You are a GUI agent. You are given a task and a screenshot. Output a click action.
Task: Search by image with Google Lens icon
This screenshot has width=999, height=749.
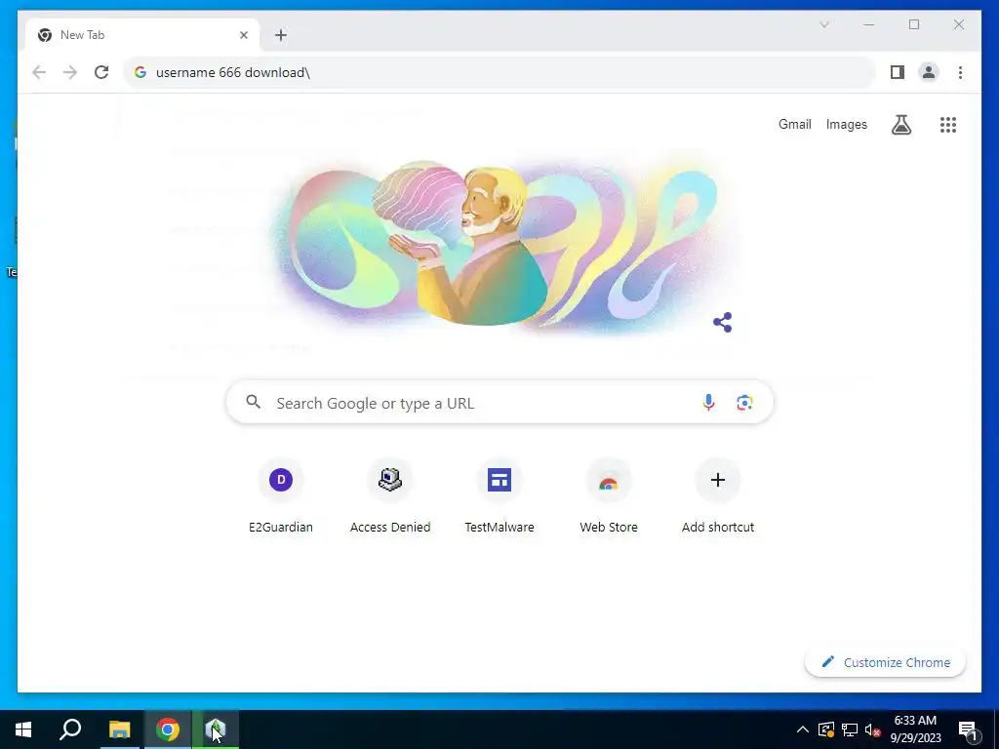pyautogui.click(x=744, y=403)
